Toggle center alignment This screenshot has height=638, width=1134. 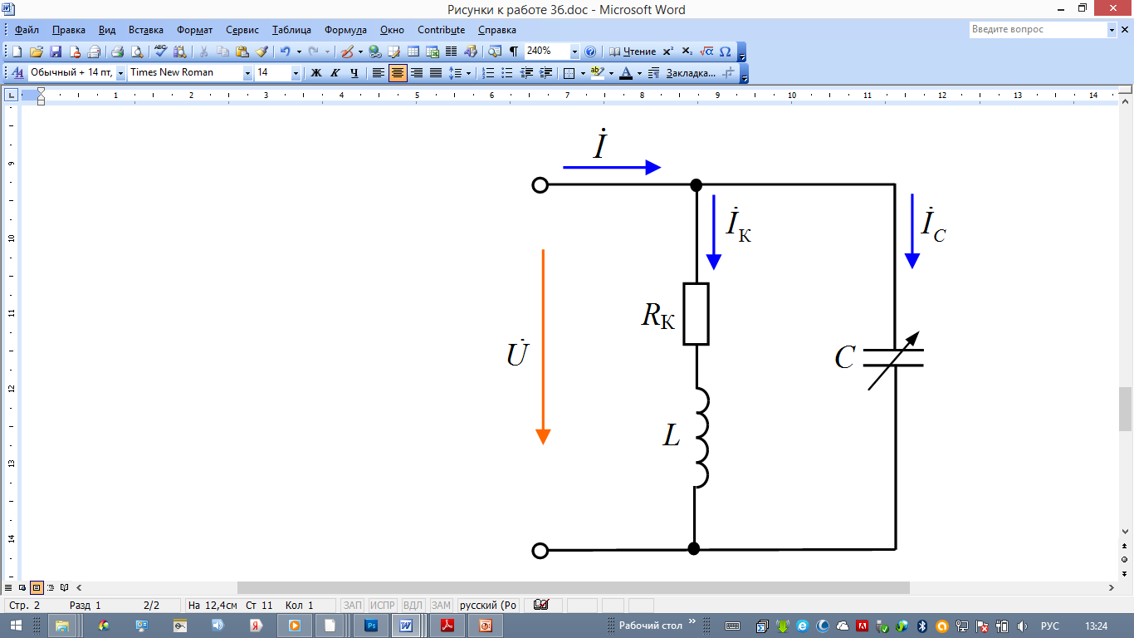coord(398,73)
